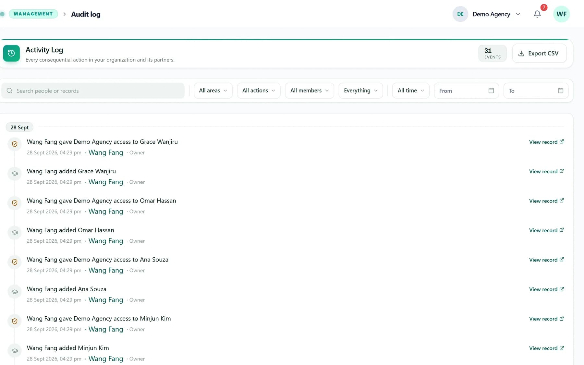Click shield icon for Grace Wanjiru access event
The image size is (584, 365).
[x=15, y=144]
